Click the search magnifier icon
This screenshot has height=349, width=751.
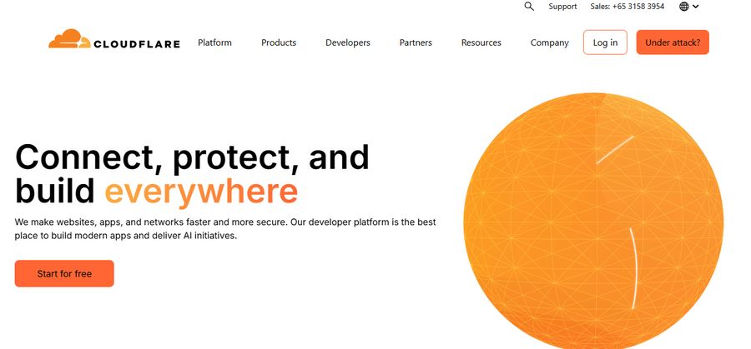pos(529,7)
